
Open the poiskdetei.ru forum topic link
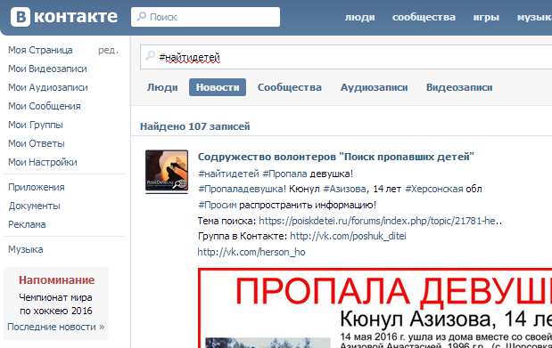[x=380, y=221]
